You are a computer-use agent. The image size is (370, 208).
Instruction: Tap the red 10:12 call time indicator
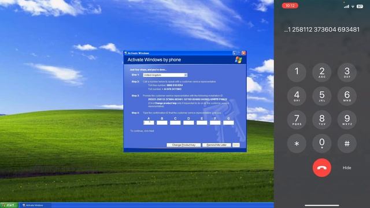coord(290,6)
